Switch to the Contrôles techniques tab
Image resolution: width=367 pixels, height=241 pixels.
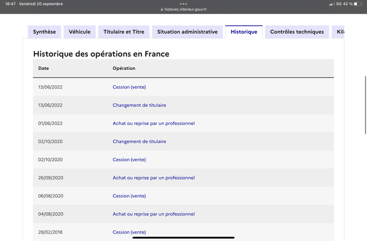[297, 32]
